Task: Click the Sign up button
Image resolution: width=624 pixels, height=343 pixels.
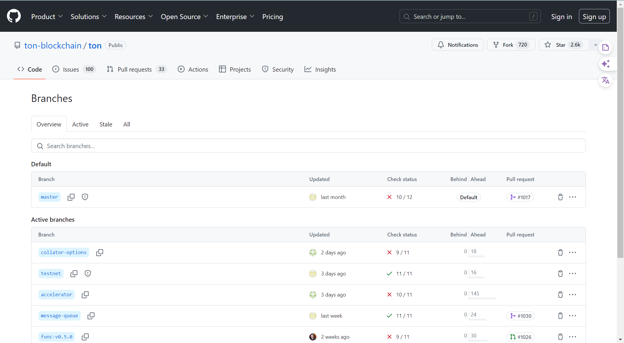Action: pos(595,16)
